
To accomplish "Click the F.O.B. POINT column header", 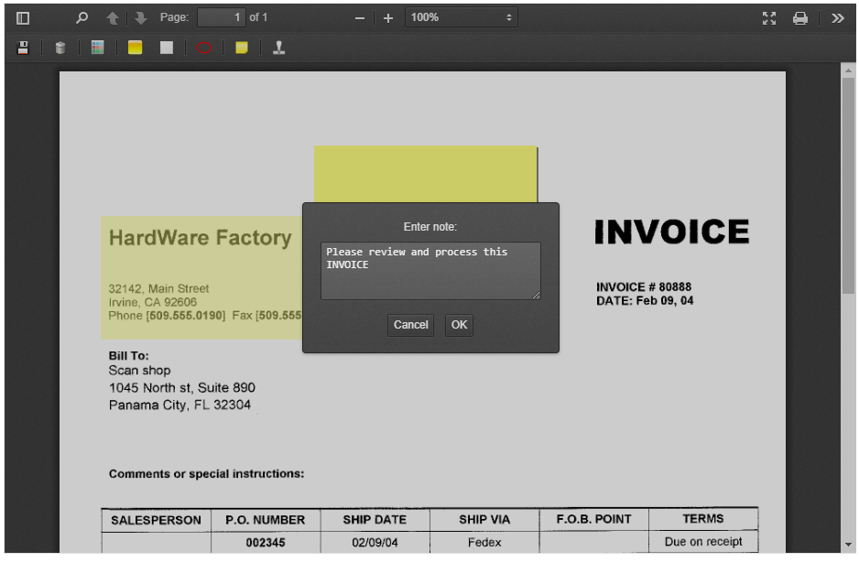I will [x=593, y=519].
